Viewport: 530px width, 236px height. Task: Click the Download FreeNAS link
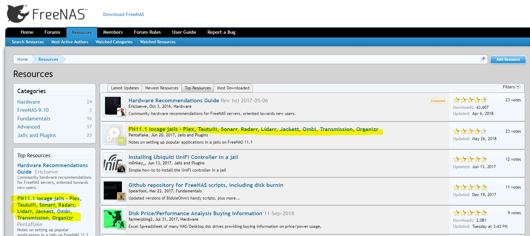pos(124,14)
